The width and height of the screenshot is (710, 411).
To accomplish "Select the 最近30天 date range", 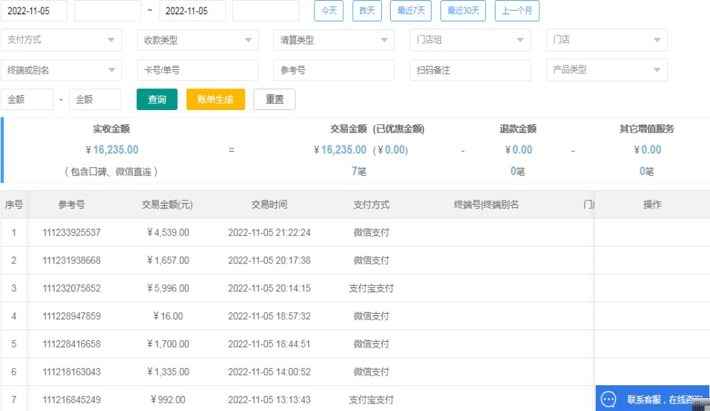I will pos(463,11).
